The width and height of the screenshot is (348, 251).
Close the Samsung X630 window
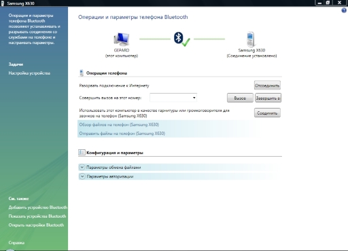click(339, 3)
